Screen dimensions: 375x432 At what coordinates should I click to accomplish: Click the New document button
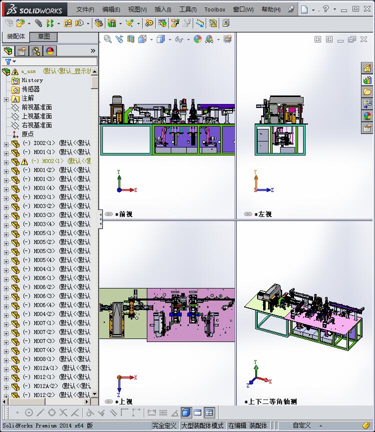point(304,9)
